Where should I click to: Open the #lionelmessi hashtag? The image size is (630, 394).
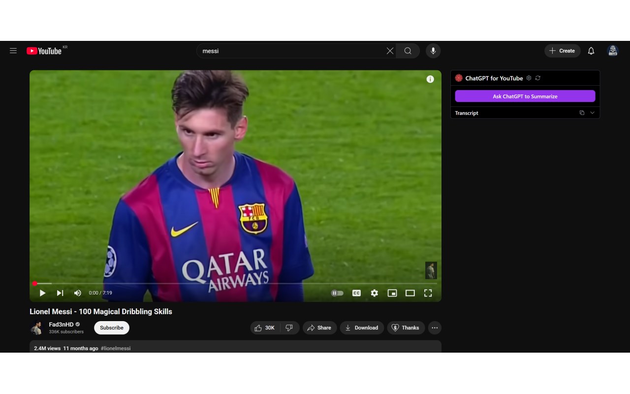[x=116, y=348]
